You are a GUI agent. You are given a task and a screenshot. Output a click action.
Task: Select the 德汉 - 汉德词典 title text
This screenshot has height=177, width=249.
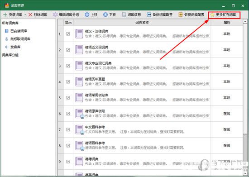96,31
